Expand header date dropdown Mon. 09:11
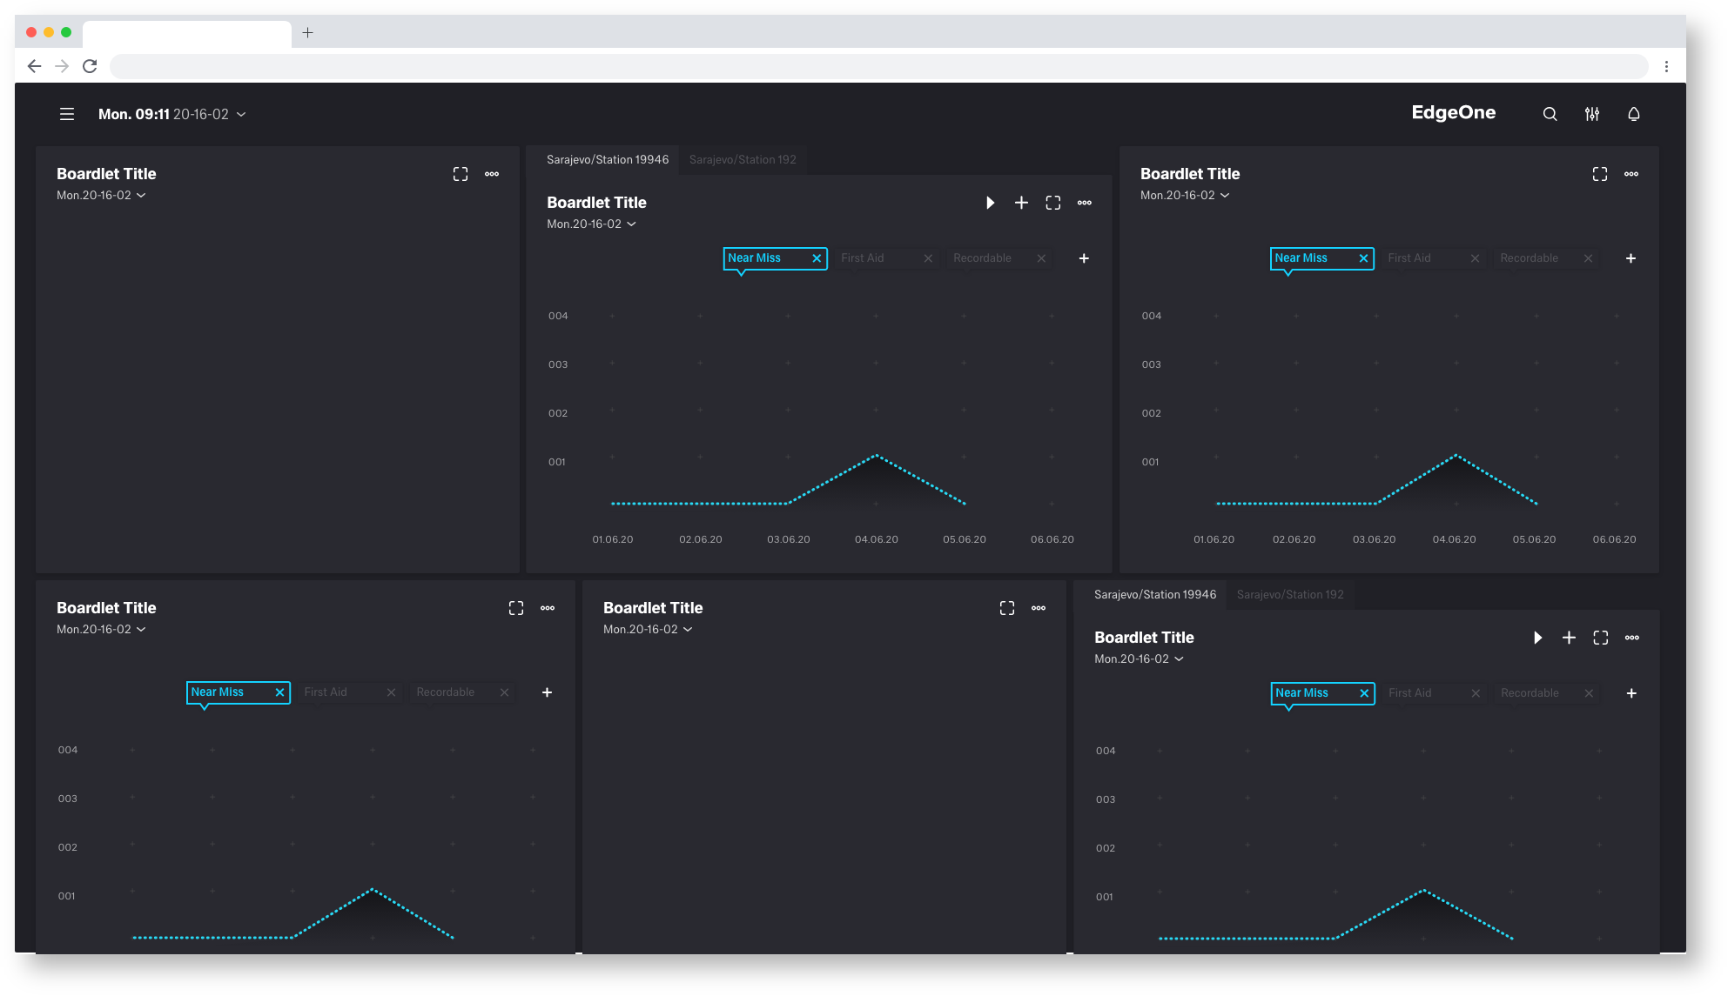Image resolution: width=1728 pixels, height=996 pixels. tap(171, 114)
